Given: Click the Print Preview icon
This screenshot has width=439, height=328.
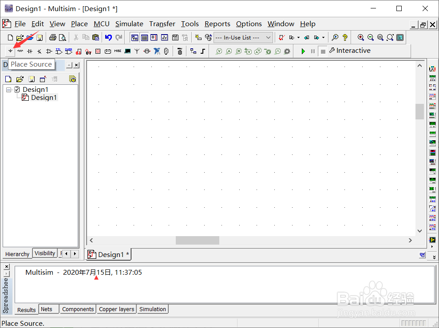Looking at the screenshot, I should 63,37.
